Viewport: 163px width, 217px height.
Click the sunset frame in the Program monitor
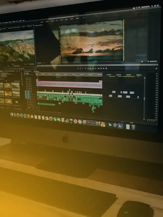pyautogui.click(x=91, y=41)
